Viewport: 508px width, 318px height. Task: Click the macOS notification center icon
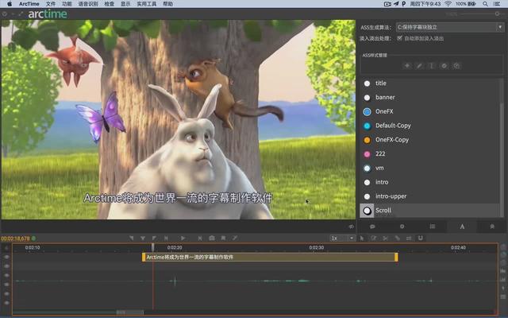point(497,4)
